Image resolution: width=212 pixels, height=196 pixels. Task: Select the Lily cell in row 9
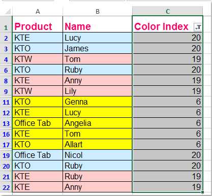point(98,91)
